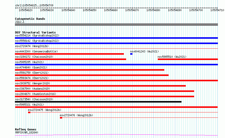Click ruler position 105054710
Viewport: 225px width, 138px height.
217,10
